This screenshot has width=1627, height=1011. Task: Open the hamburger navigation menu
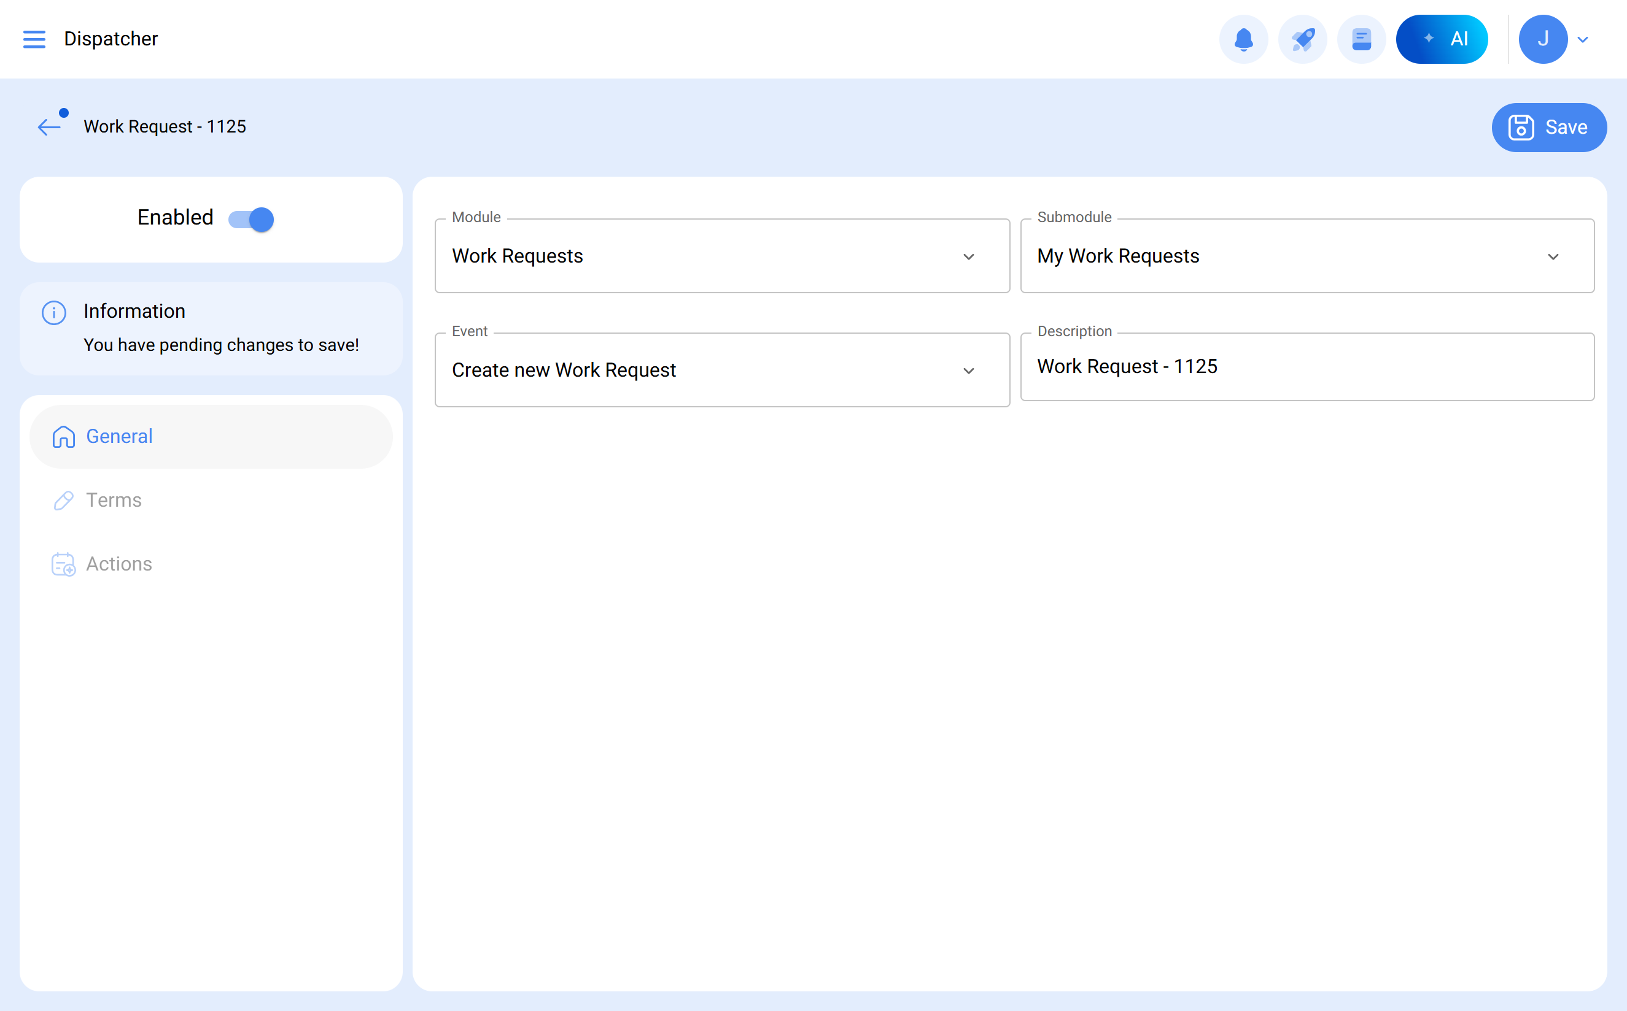point(34,39)
